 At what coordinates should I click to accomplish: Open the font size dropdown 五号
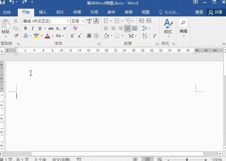coord(83,21)
